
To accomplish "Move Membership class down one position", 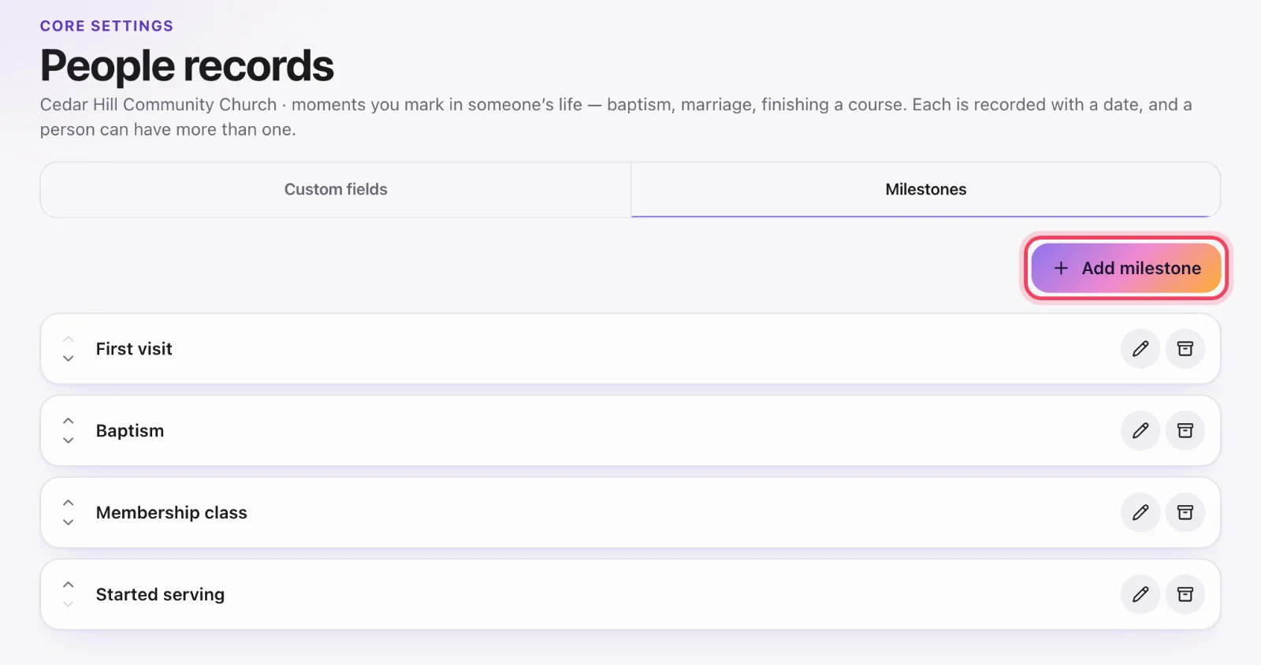I will tap(69, 522).
